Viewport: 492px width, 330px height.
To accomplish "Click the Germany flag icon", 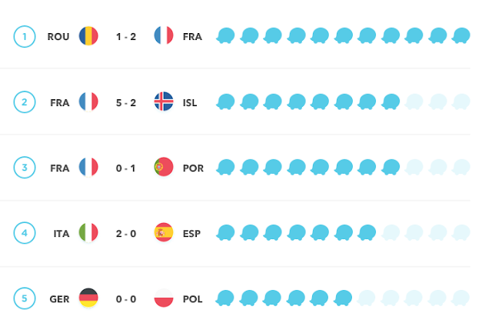I will tap(88, 298).
